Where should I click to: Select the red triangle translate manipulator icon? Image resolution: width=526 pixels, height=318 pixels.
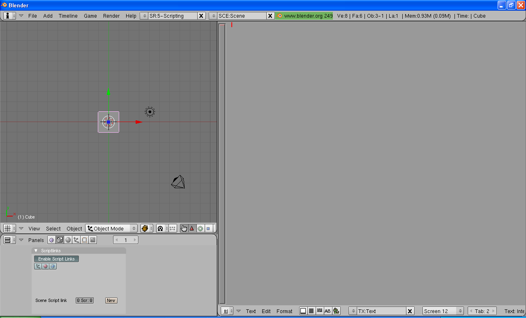pyautogui.click(x=192, y=228)
